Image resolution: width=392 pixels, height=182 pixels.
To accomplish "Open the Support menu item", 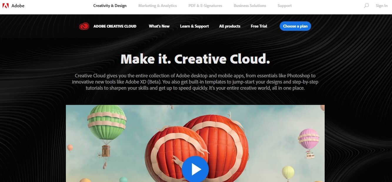I will pyautogui.click(x=284, y=6).
